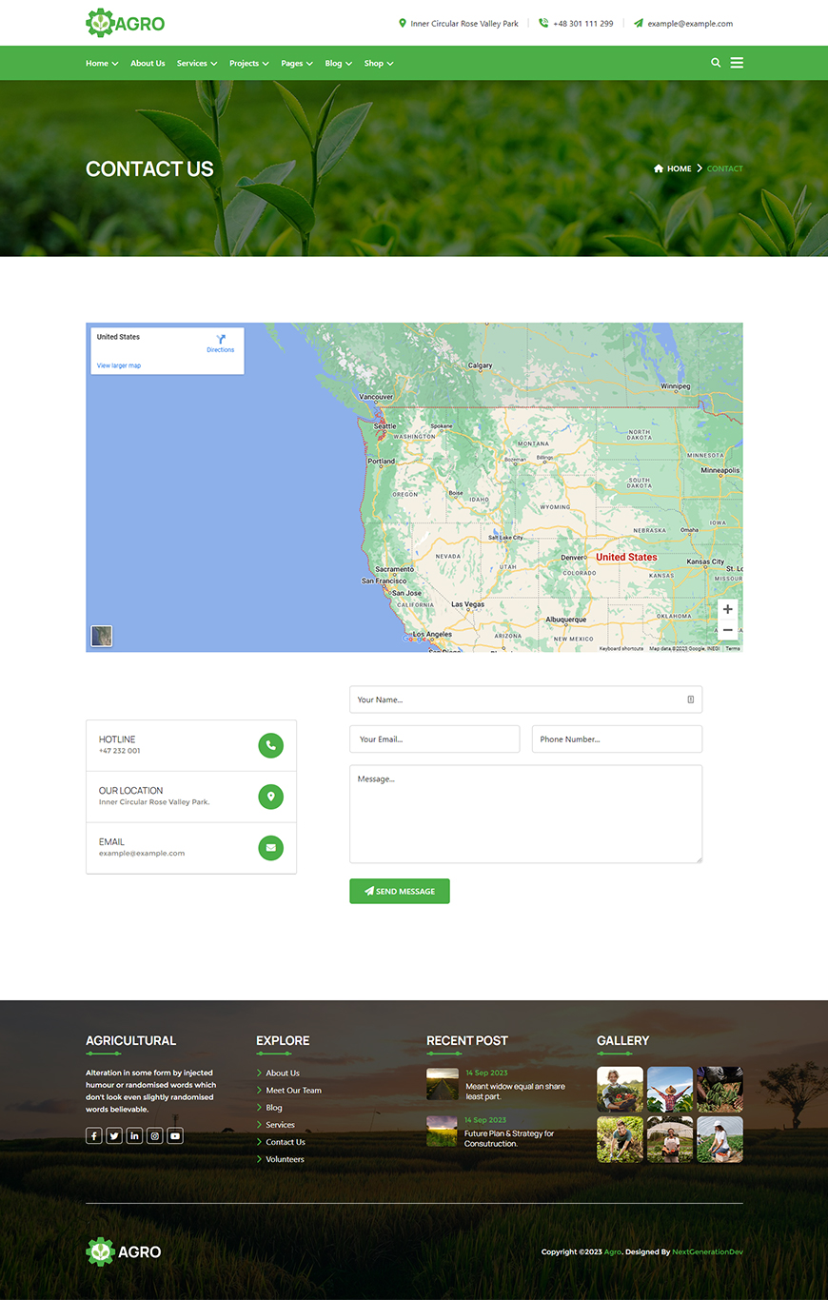Expand the Projects dropdown in navbar

click(x=248, y=64)
